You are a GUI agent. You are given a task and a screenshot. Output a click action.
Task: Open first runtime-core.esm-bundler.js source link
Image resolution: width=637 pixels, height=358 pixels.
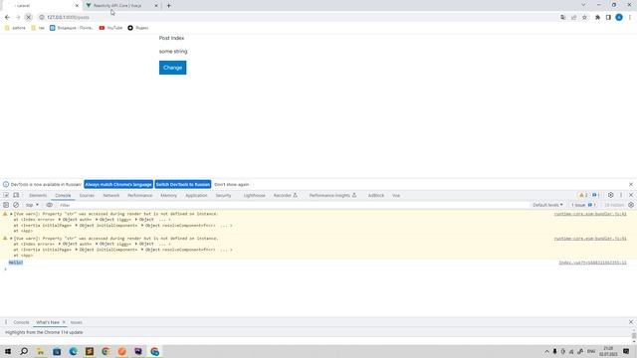pos(590,214)
